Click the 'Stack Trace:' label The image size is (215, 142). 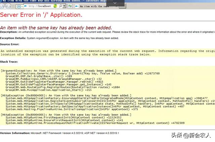pos(9,62)
